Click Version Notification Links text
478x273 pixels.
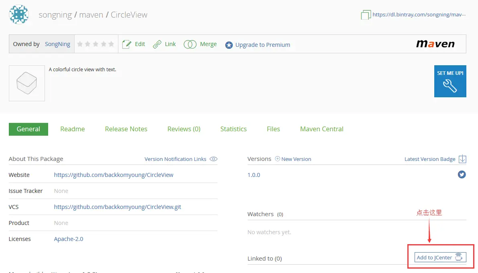pyautogui.click(x=175, y=159)
